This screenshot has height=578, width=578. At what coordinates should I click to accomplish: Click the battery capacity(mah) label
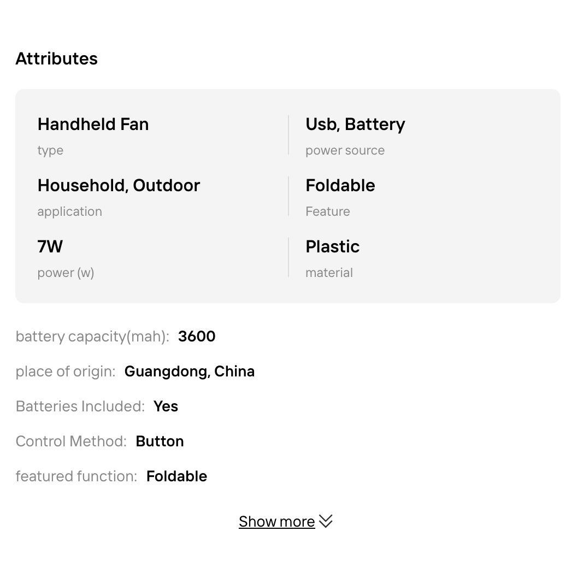[92, 336]
